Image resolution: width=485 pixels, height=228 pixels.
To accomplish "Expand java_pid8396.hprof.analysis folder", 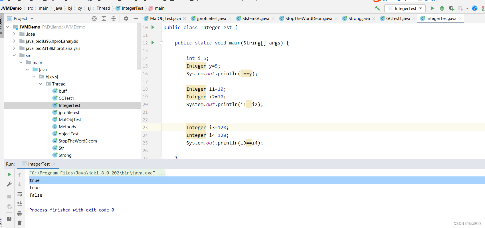I will 14,41.
